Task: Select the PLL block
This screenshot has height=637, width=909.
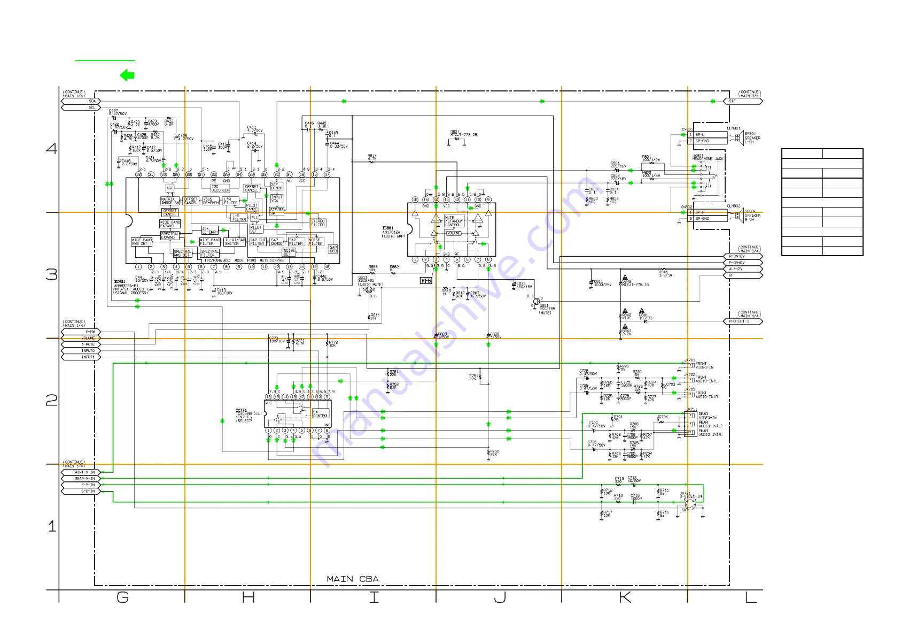Action: (254, 217)
